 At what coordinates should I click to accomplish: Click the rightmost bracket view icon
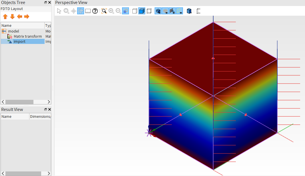(x=198, y=11)
